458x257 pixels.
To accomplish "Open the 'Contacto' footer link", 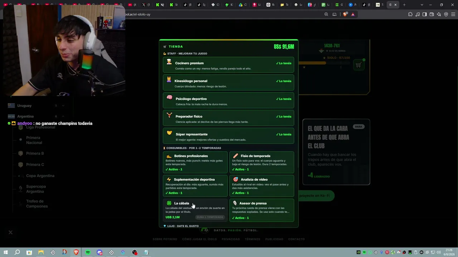I will (x=297, y=239).
